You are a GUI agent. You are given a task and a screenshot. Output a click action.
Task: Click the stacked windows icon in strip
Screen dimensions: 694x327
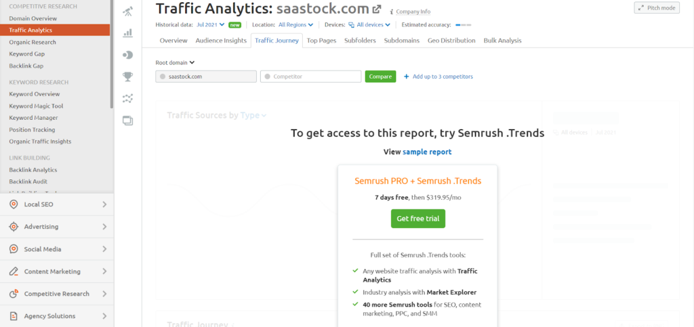pyautogui.click(x=127, y=121)
